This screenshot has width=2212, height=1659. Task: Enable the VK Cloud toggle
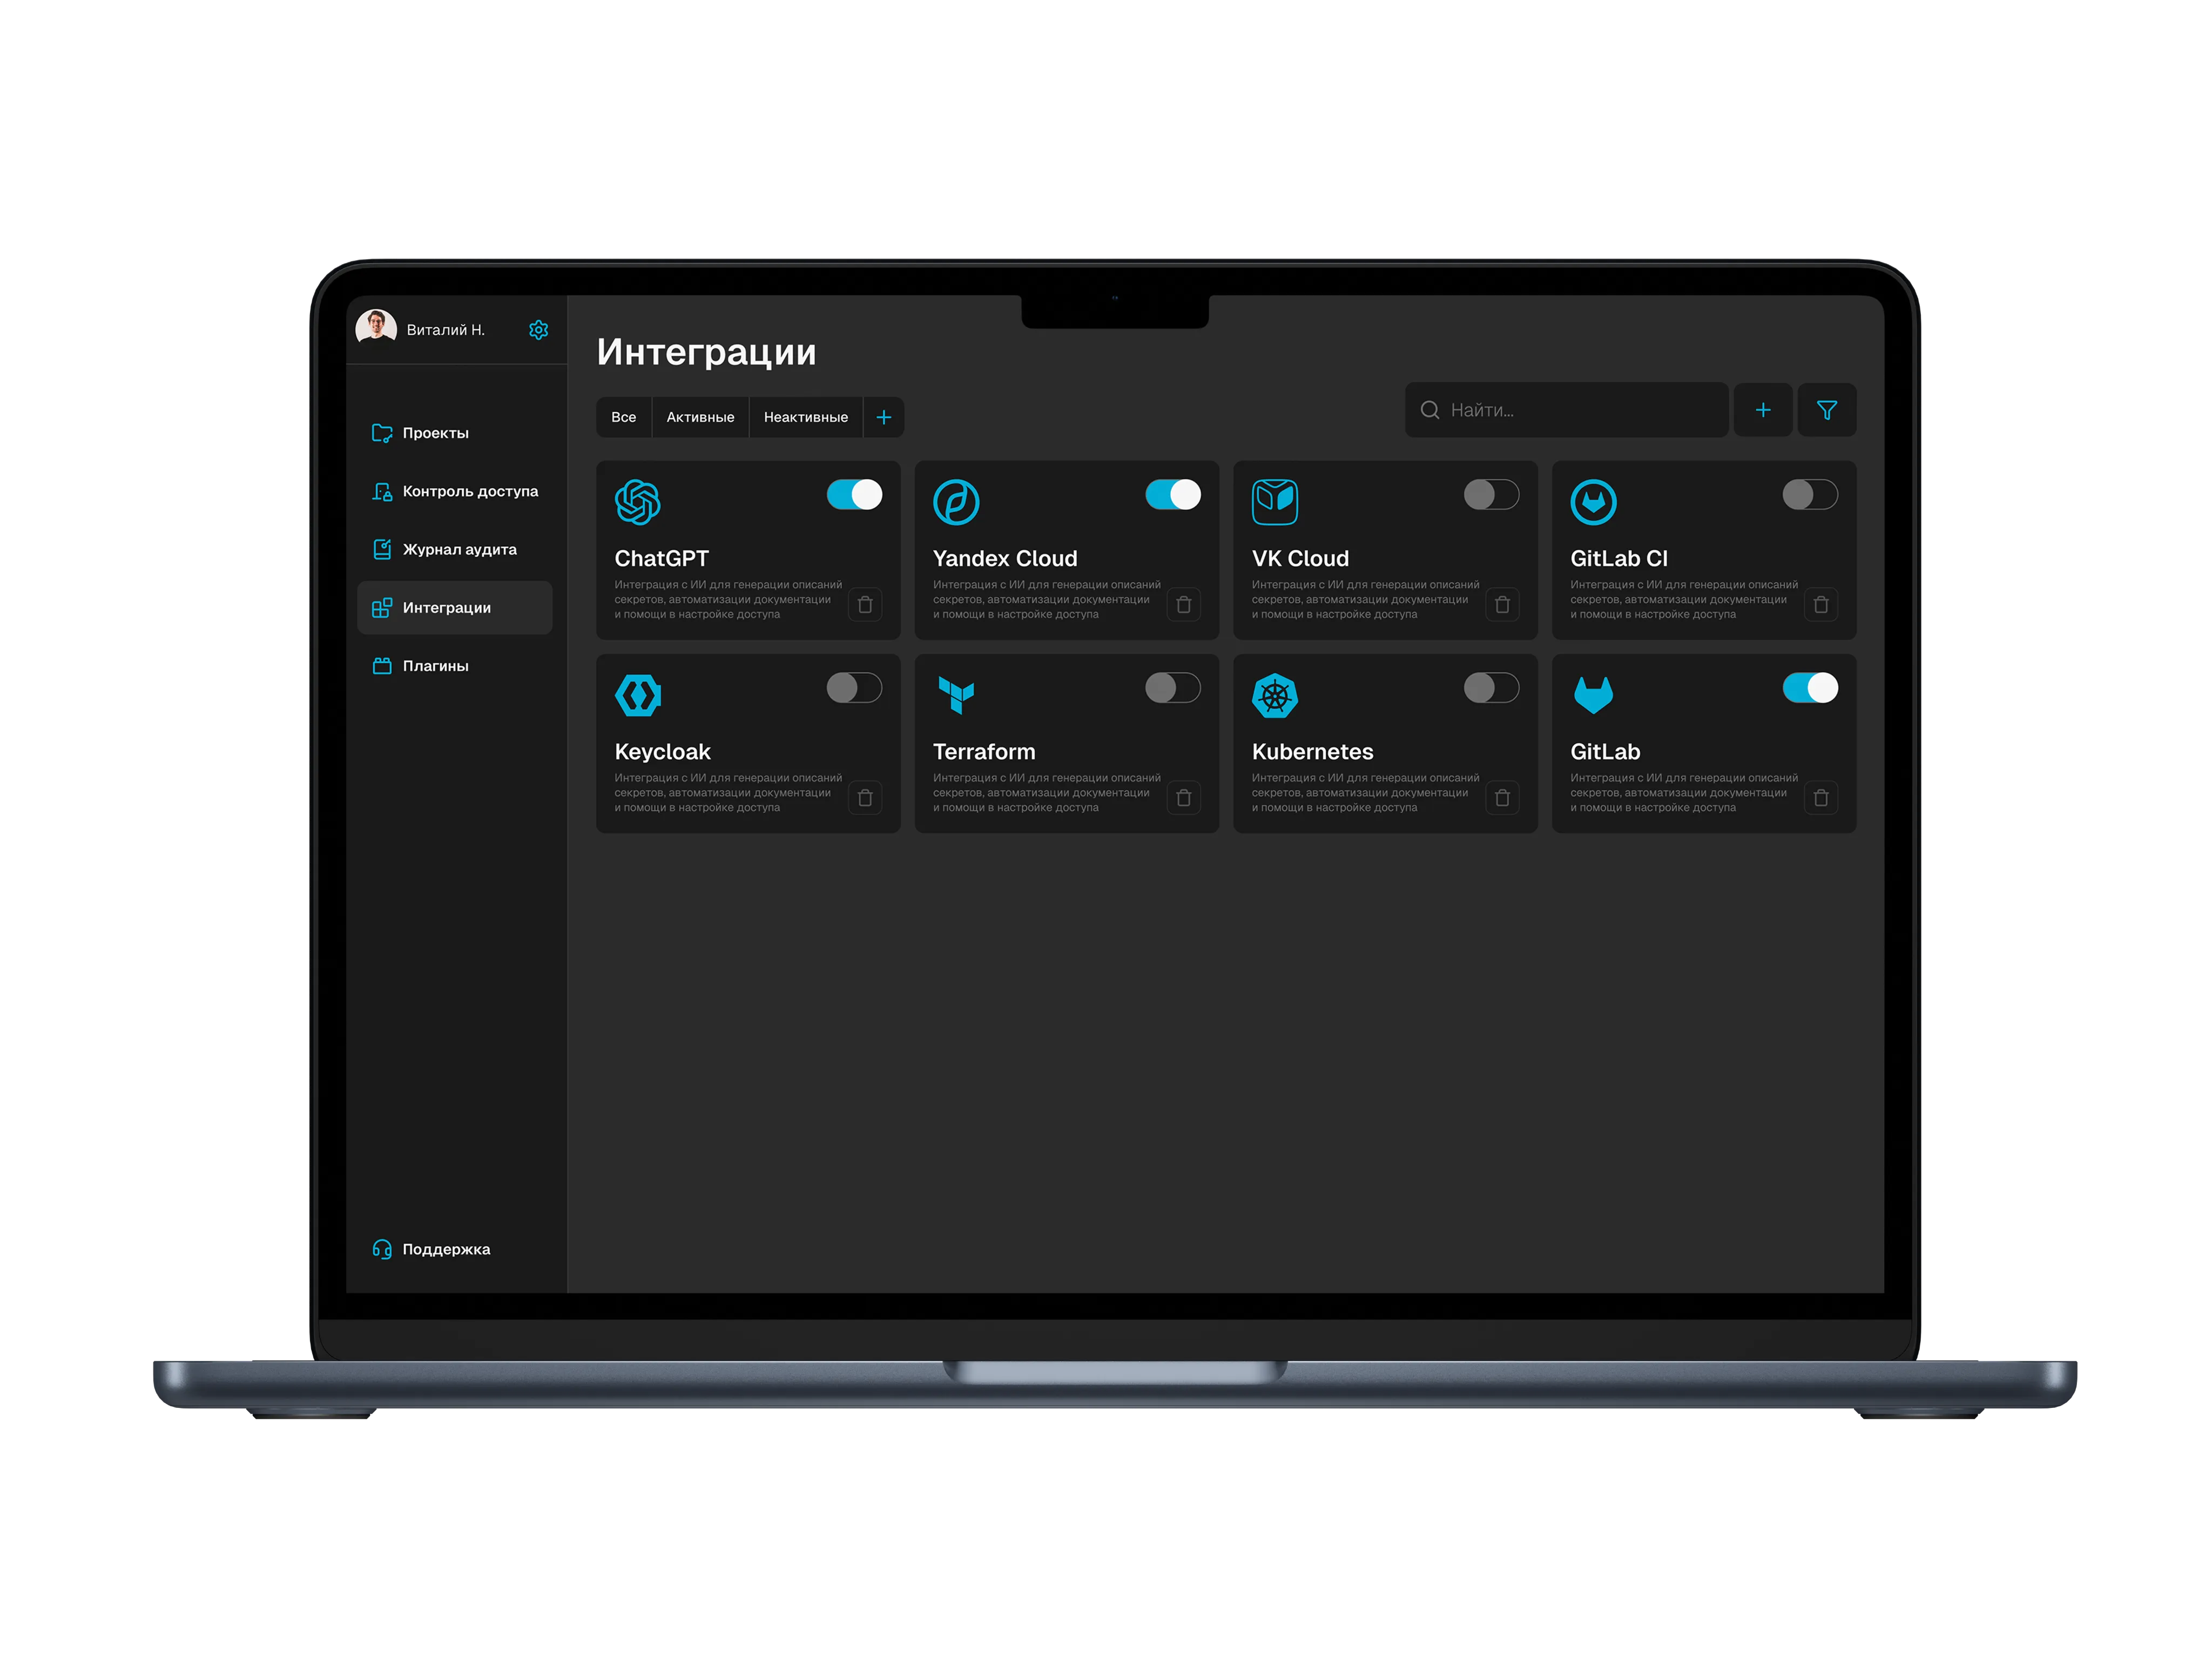point(1491,494)
